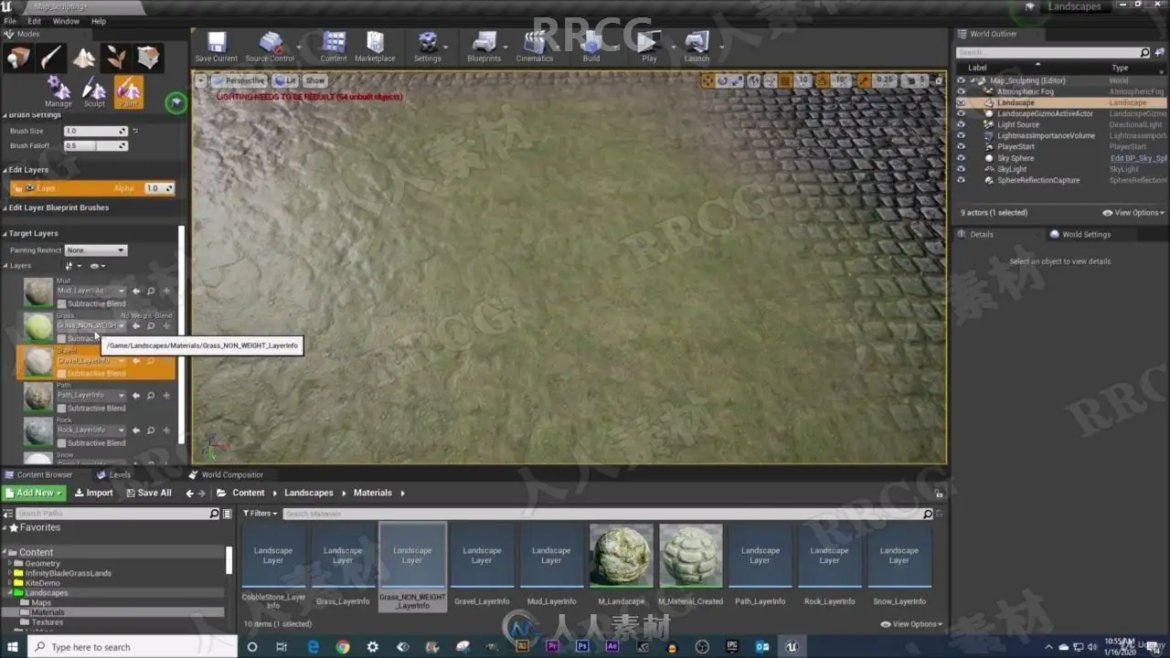Navigate to Landscapes in the breadcrumb path
This screenshot has width=1170, height=658.
(x=309, y=493)
